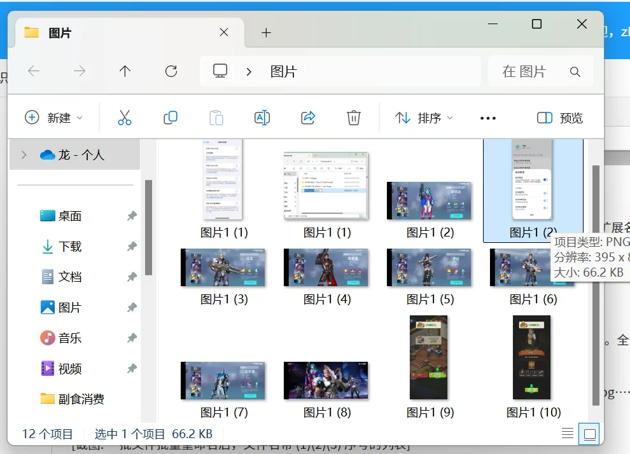Add a new tab with plus
This screenshot has width=630, height=454.
(266, 32)
